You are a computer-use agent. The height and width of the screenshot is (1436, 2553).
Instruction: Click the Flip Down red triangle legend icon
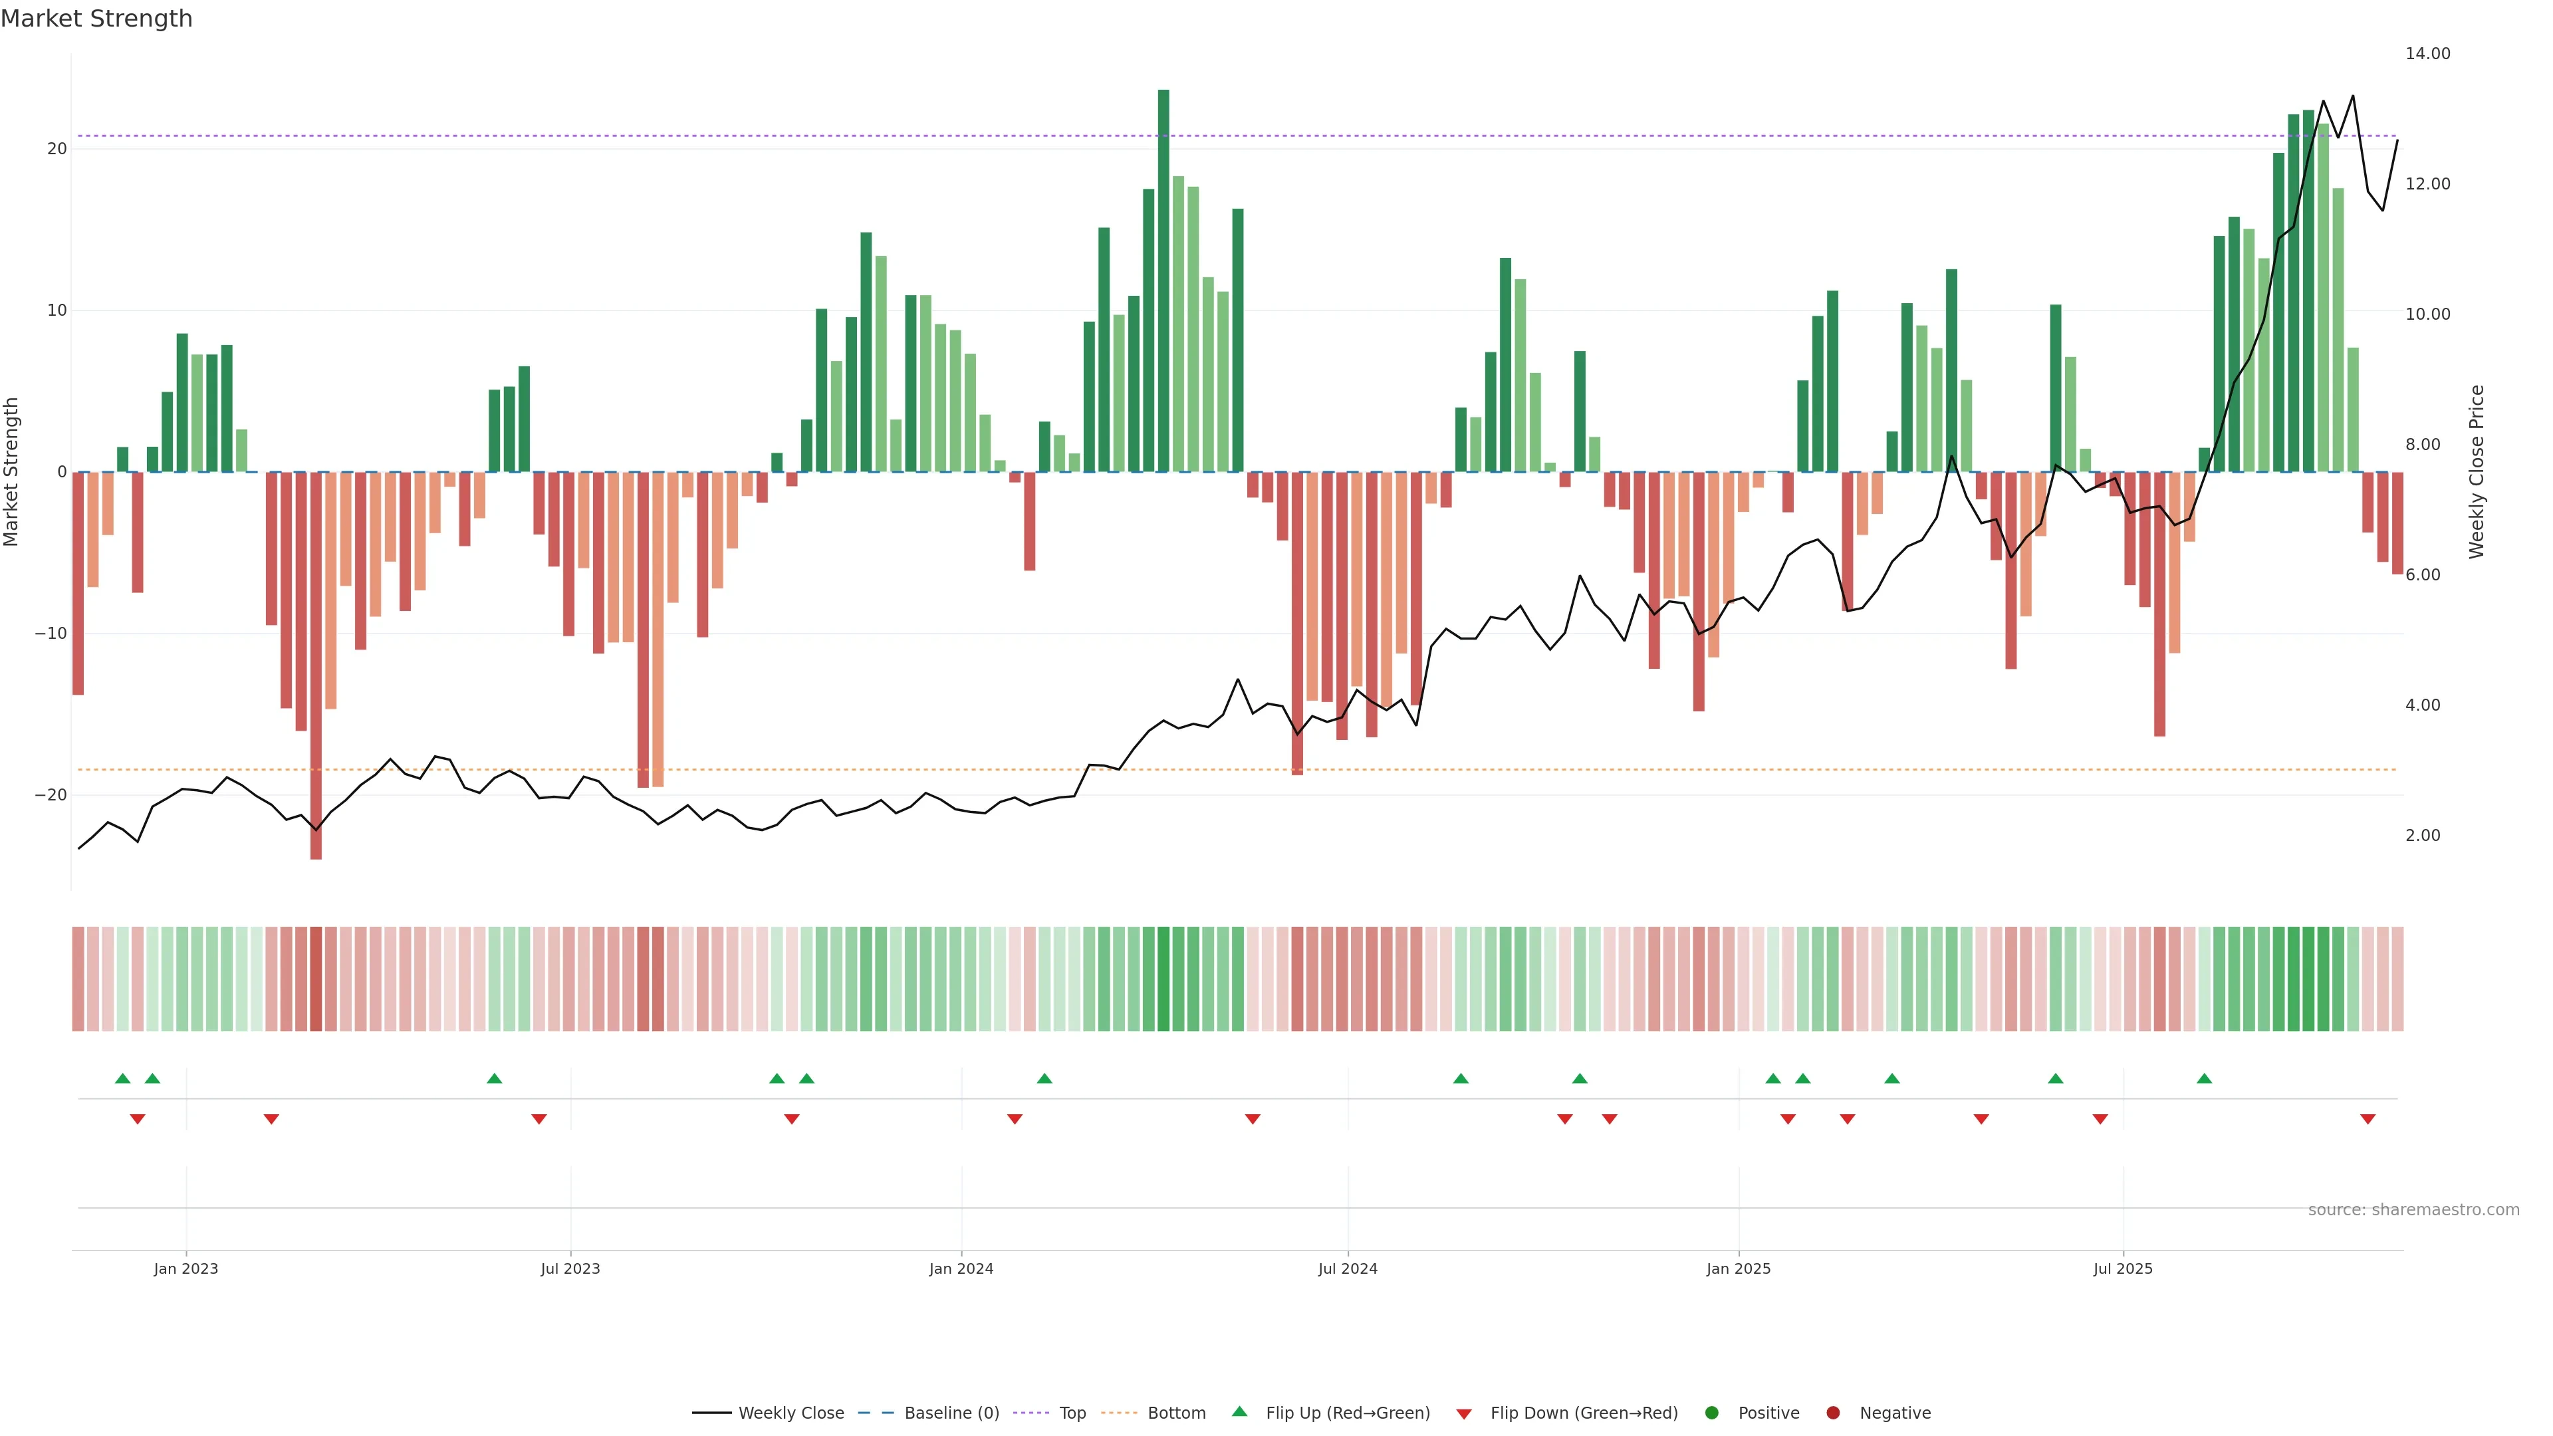(1464, 1414)
